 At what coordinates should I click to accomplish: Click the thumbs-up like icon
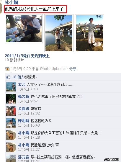click(8, 77)
